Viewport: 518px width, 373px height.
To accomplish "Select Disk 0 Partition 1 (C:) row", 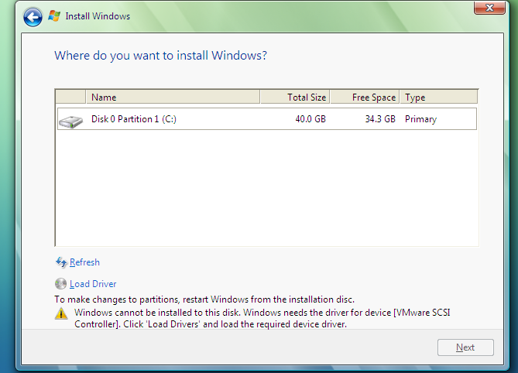I will click(x=267, y=119).
